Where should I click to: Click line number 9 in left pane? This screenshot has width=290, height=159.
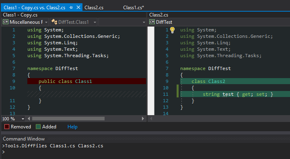tap(14, 81)
